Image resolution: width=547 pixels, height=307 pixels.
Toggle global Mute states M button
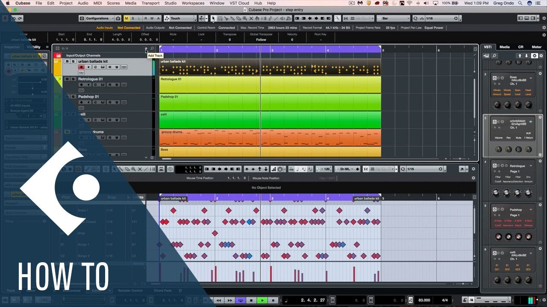(126, 18)
